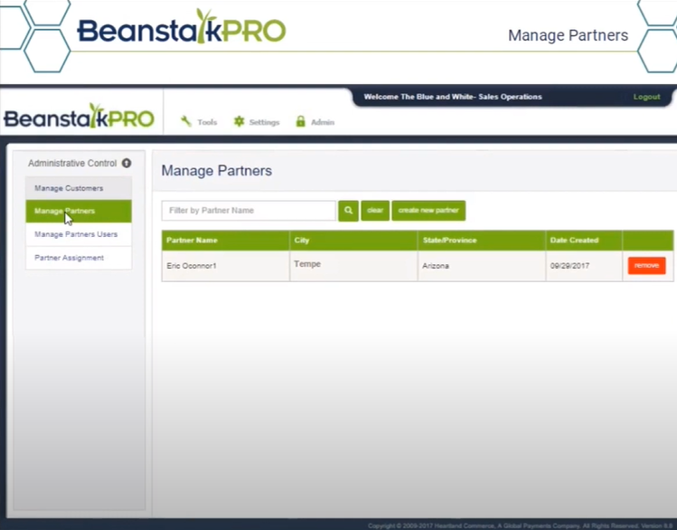
Task: Click the wrench Tools icon
Action: click(185, 121)
